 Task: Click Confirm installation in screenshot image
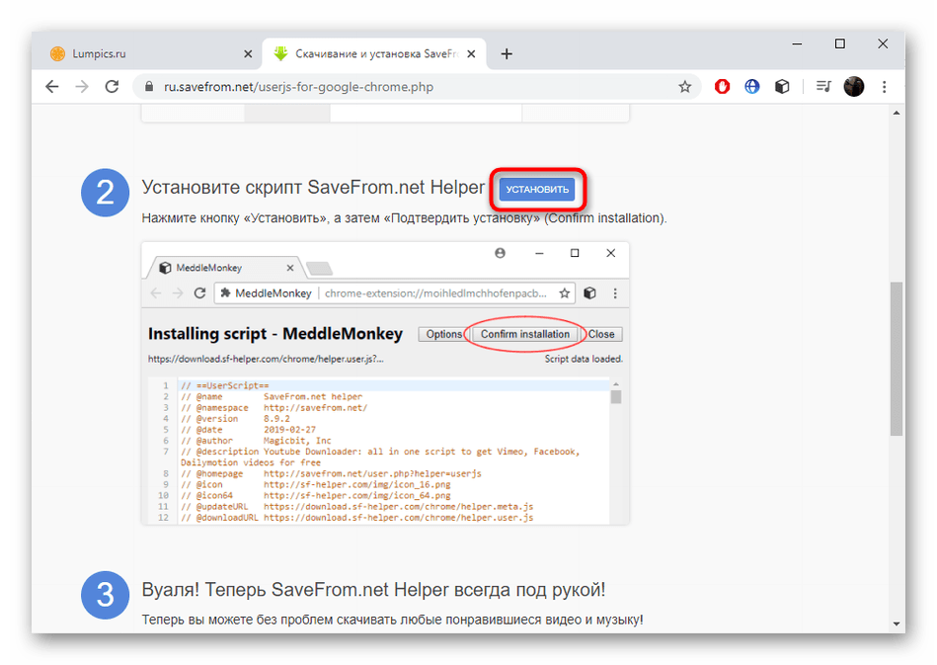click(524, 334)
